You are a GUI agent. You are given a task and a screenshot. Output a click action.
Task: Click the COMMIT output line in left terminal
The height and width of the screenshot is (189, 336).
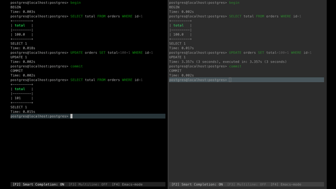(x=16, y=71)
